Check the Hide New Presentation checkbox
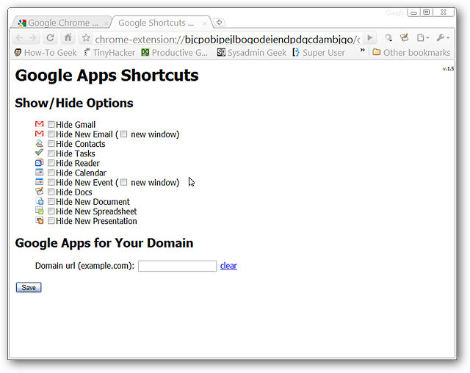The image size is (470, 373). 51,220
